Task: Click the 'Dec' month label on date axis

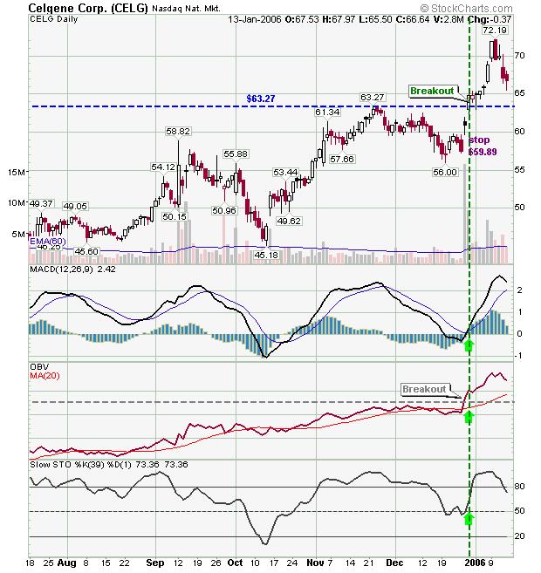Action: point(394,563)
